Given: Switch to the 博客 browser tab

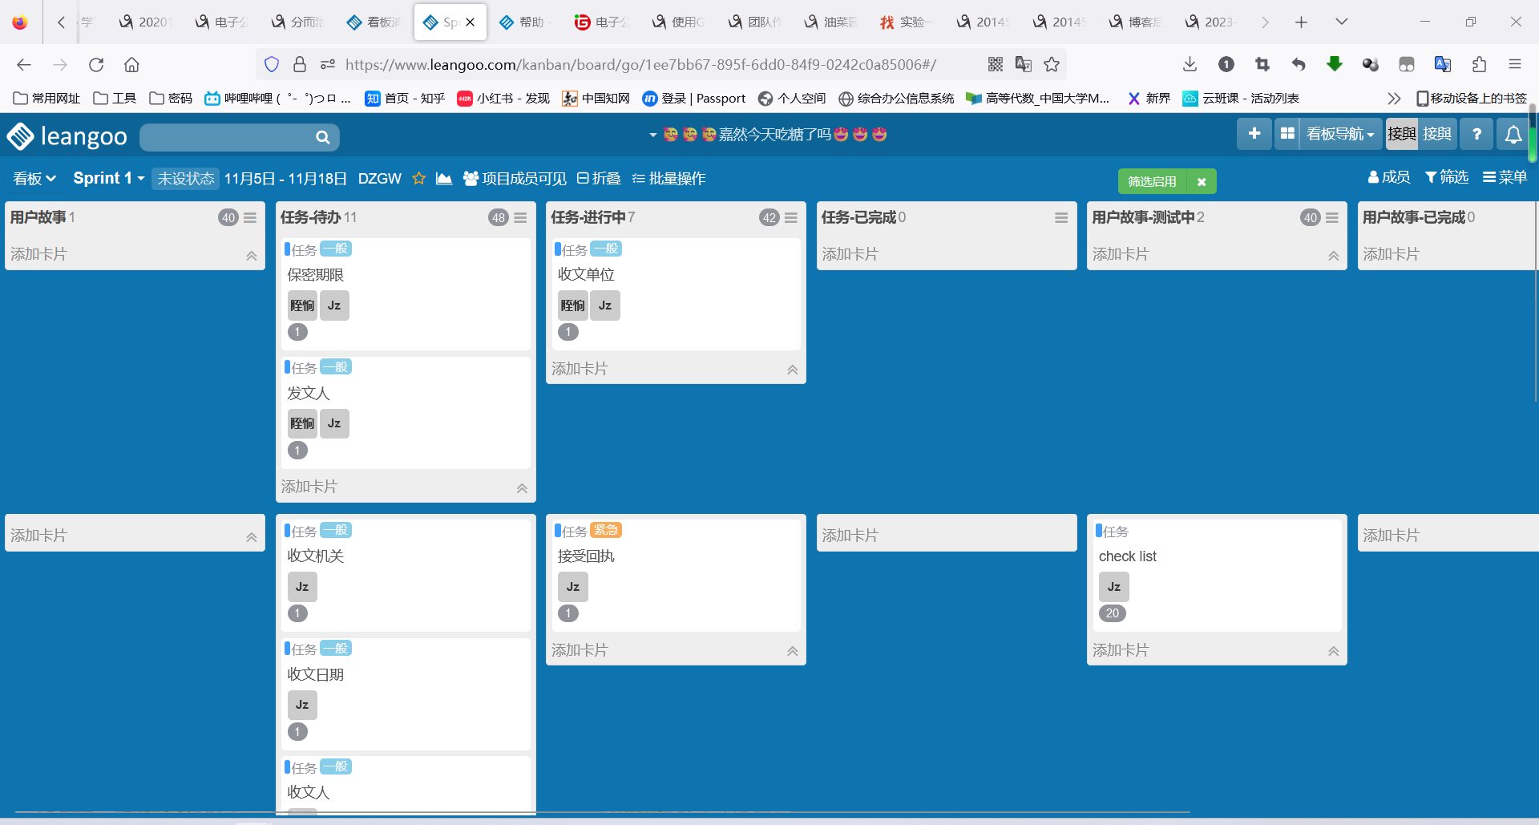Looking at the screenshot, I should (x=1135, y=22).
